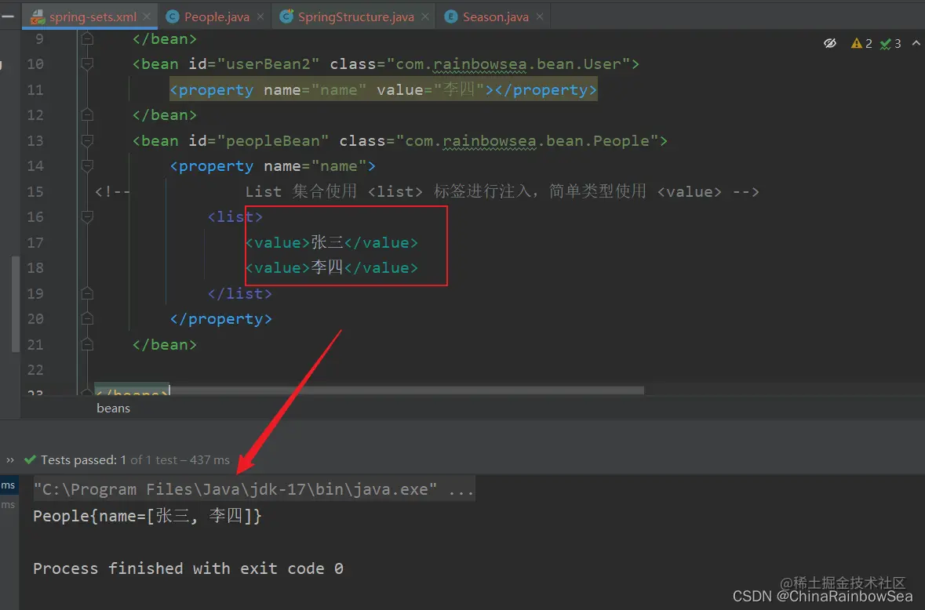Screen dimensions: 925x610
Task: Click line number 17 in gutter
Action: pyautogui.click(x=35, y=242)
